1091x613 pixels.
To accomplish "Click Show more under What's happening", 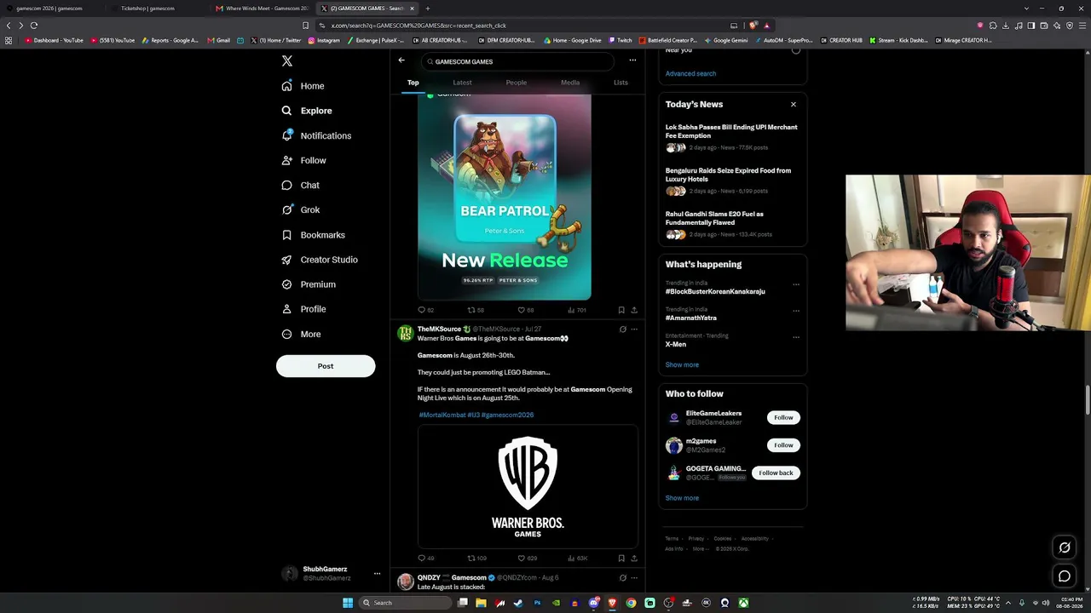I will click(682, 365).
